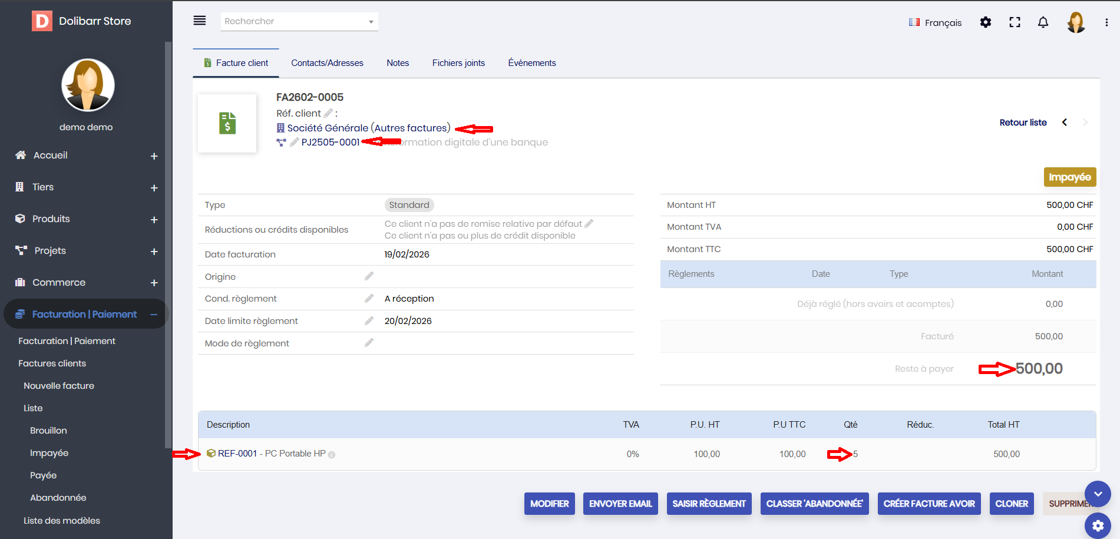Select Impayée in sidebar list
This screenshot has width=1120, height=539.
[49, 453]
